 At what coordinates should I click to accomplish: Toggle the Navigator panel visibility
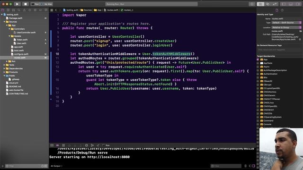click(x=284, y=4)
